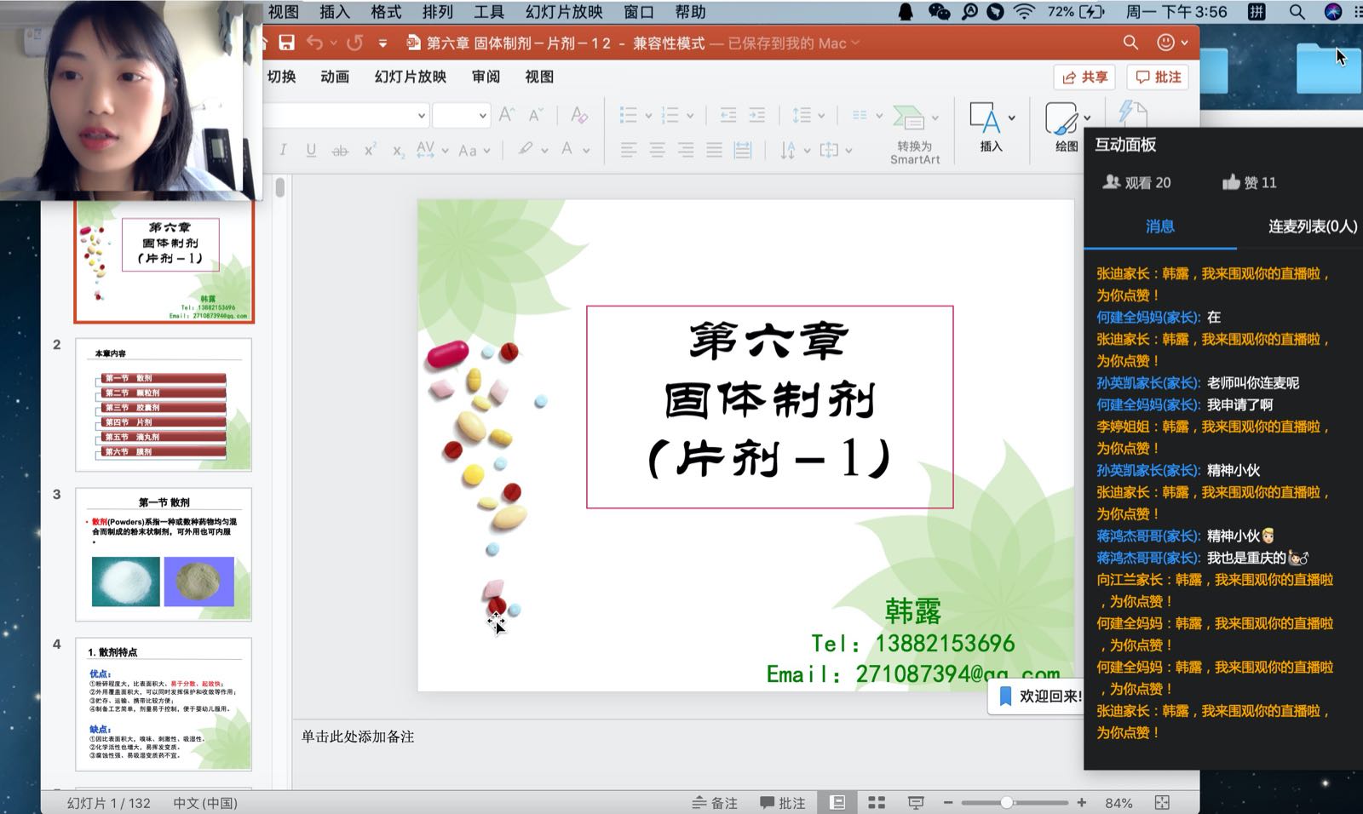Select slide 3 thumbnail 第一节 散剂

click(164, 554)
